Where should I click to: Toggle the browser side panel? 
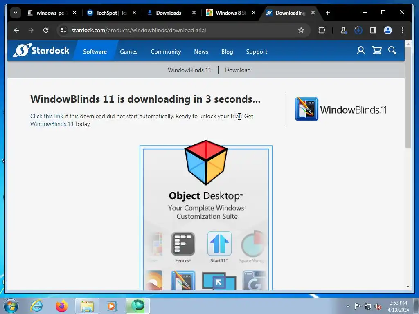click(373, 30)
